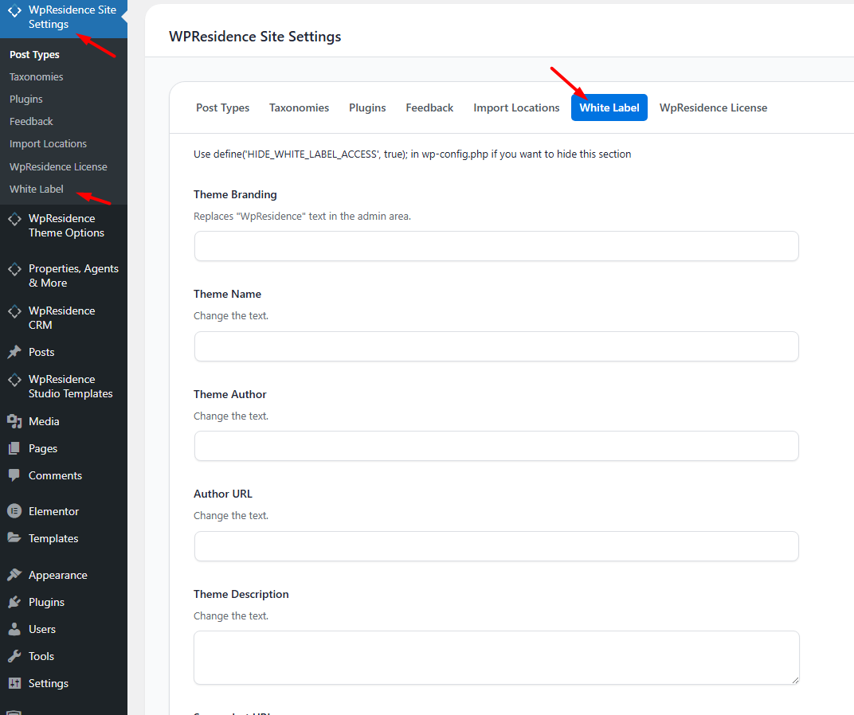Click the 'Theme Description' field label

click(241, 594)
